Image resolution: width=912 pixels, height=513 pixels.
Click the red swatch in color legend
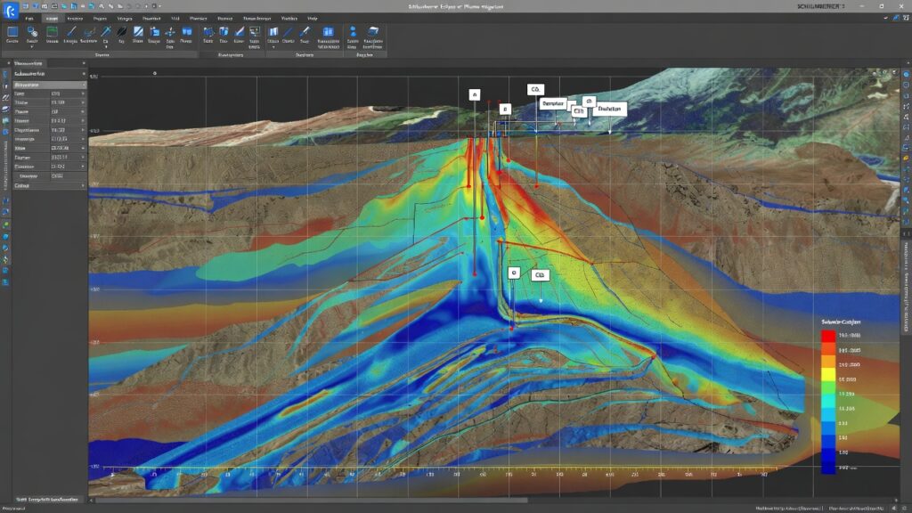pos(828,336)
